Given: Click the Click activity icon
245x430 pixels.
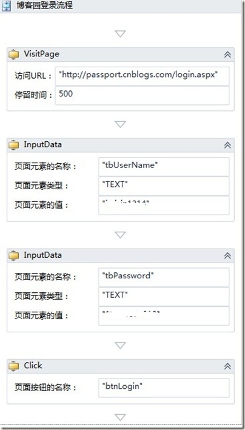Looking at the screenshot, I should point(14,366).
